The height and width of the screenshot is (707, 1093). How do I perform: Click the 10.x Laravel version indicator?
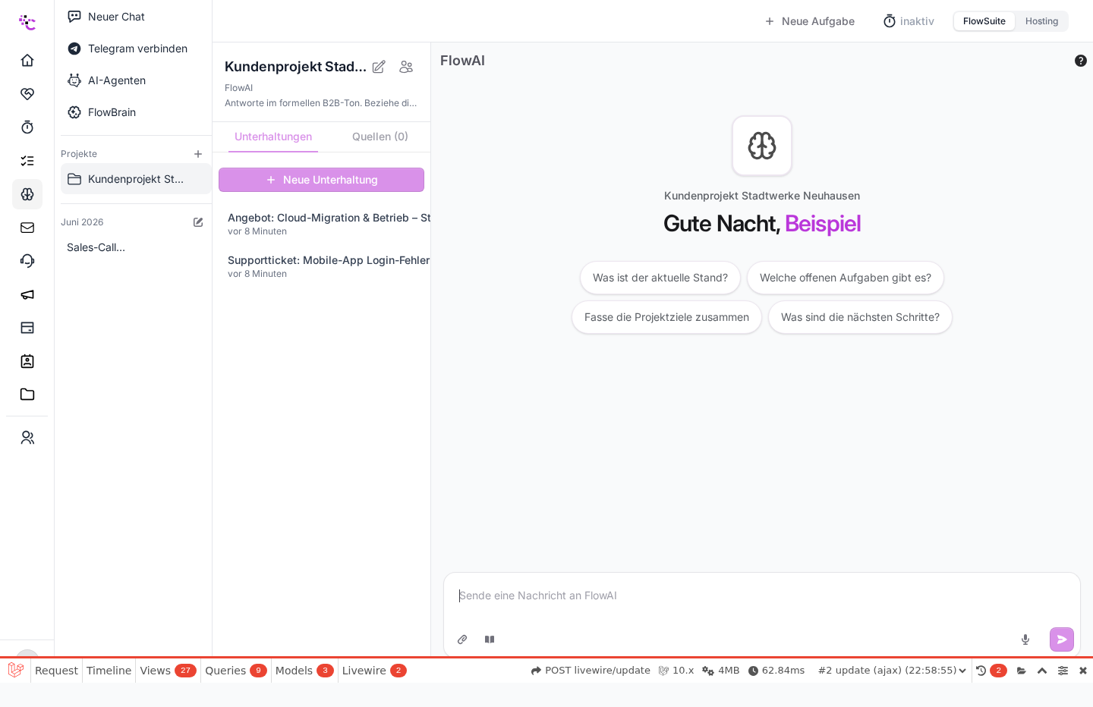click(x=676, y=671)
